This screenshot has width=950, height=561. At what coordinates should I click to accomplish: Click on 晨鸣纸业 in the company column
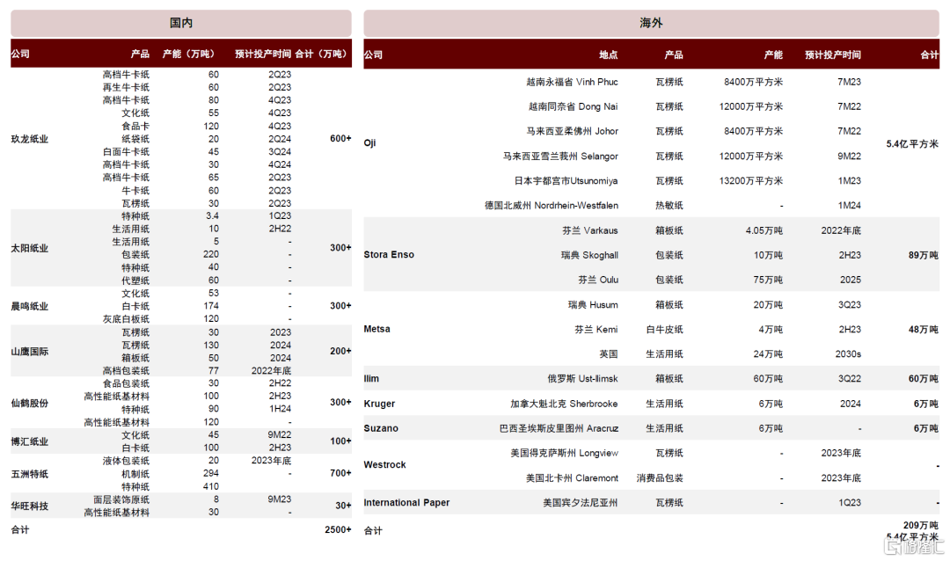[30, 306]
